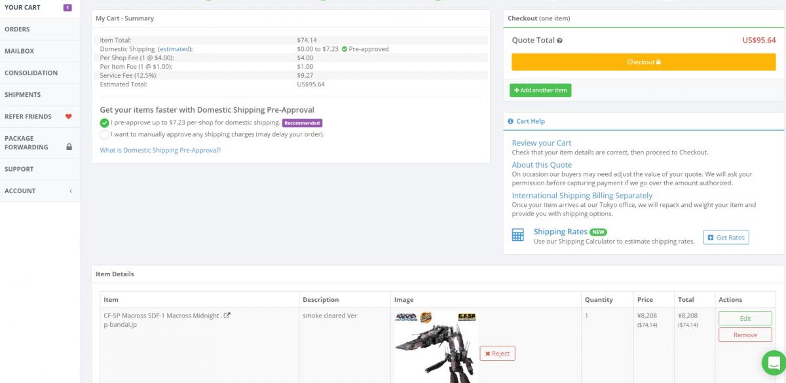The width and height of the screenshot is (786, 383).
Task: Select manually approve shipping charges option
Action: tap(104, 134)
